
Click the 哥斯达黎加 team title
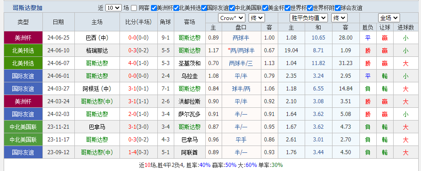click(x=27, y=8)
